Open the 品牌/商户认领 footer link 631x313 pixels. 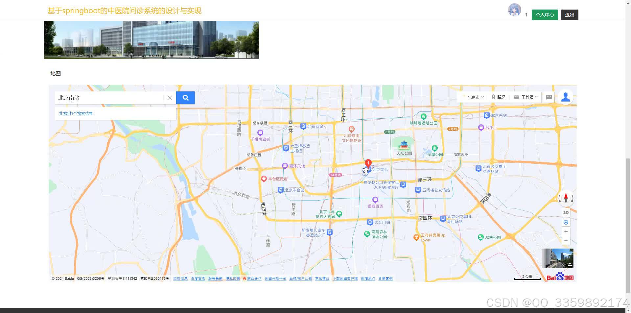click(x=300, y=278)
